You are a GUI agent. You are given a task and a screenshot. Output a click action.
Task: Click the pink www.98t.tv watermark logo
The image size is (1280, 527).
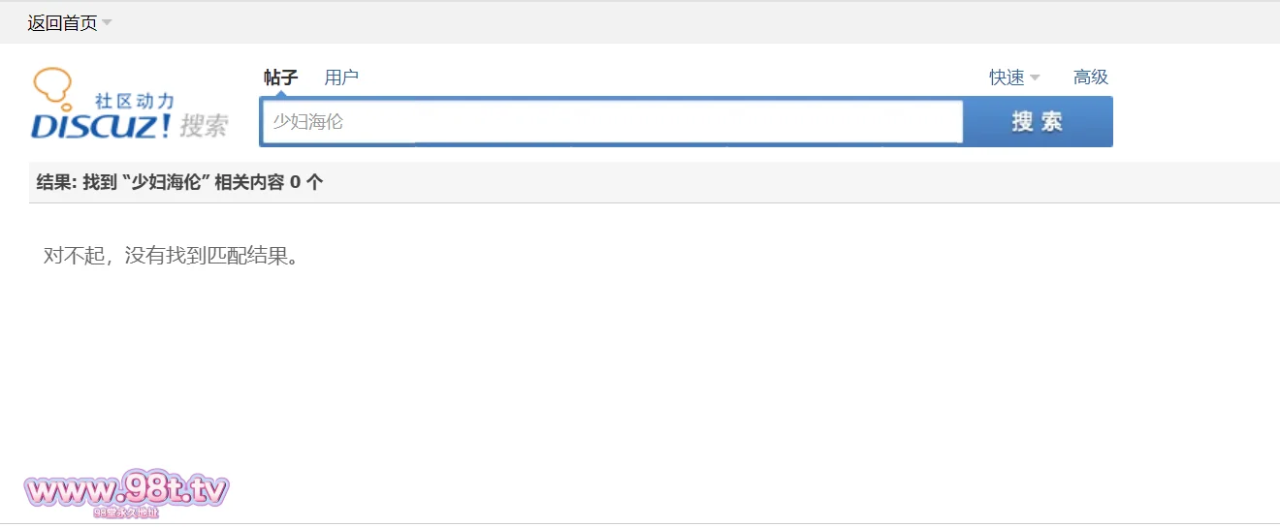(x=126, y=490)
